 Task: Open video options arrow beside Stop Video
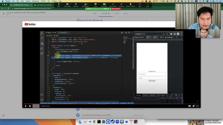pyautogui.click(x=71, y=4)
